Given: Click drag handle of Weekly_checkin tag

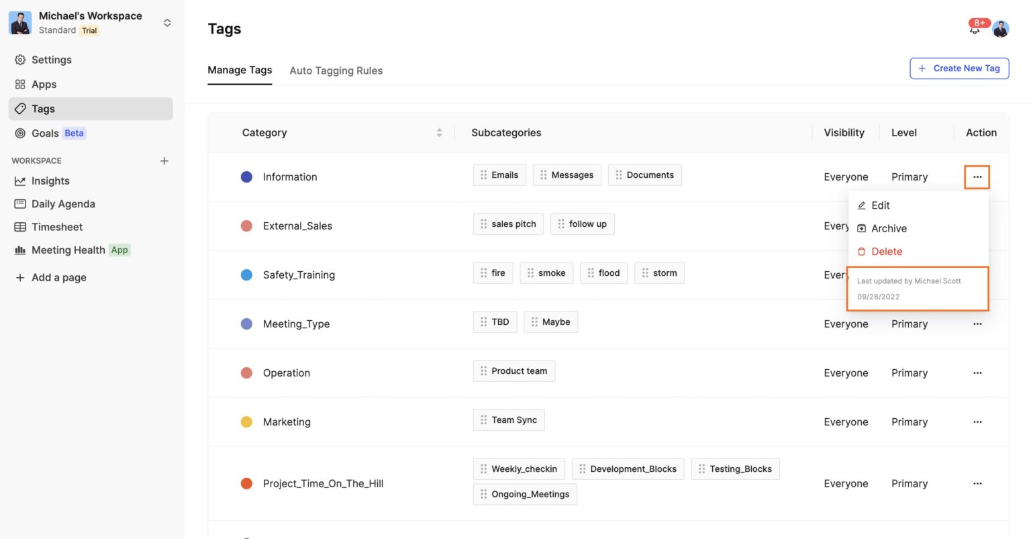Looking at the screenshot, I should point(483,469).
